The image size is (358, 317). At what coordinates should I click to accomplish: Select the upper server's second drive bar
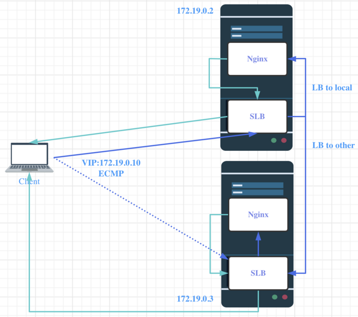pos(257,36)
